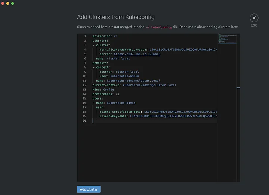The height and width of the screenshot is (195, 269).
Task: Click the certificate-authority-data value text
Action: click(183, 50)
